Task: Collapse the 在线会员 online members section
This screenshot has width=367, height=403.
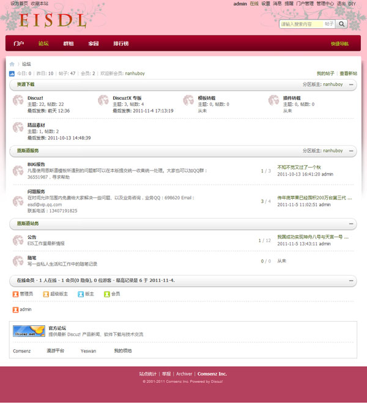Action: (351, 281)
